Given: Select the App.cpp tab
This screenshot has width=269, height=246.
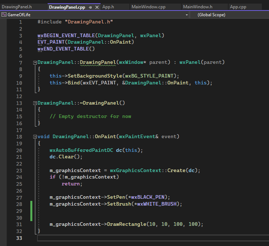Looking at the screenshot, I should coord(238,7).
